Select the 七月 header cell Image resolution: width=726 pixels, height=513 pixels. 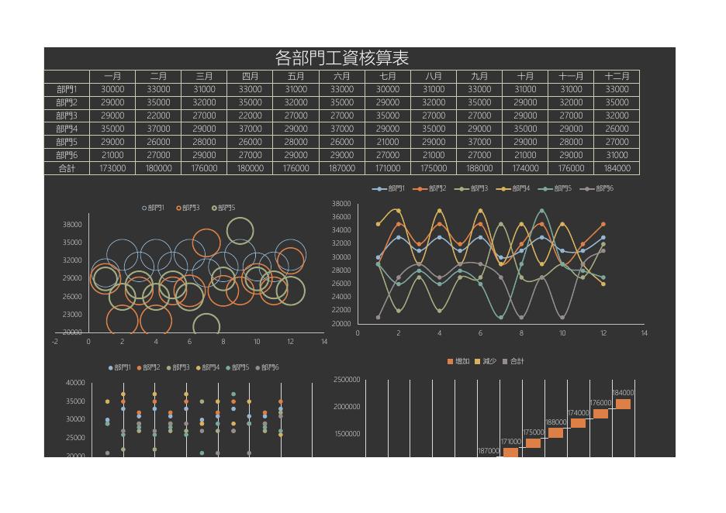(388, 76)
